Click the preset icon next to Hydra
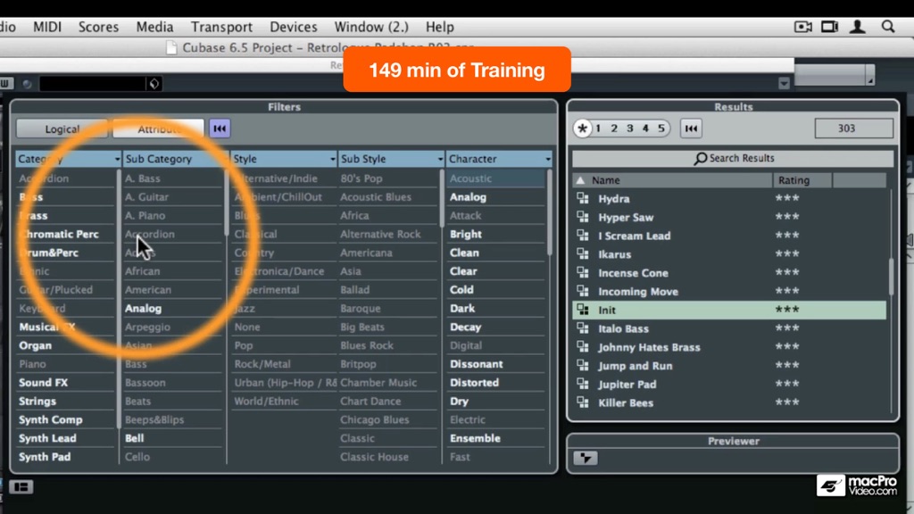This screenshot has width=914, height=514. tap(582, 199)
